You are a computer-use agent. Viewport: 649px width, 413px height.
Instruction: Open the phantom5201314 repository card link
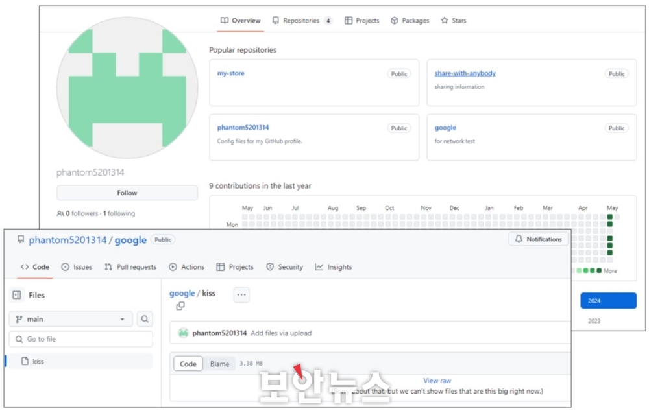(243, 127)
